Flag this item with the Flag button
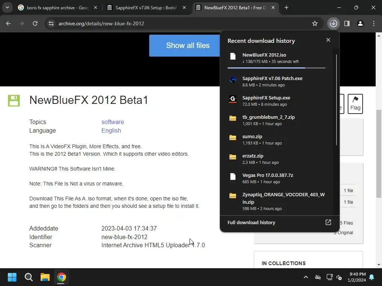Screen dimensions: 382x286 355,104
